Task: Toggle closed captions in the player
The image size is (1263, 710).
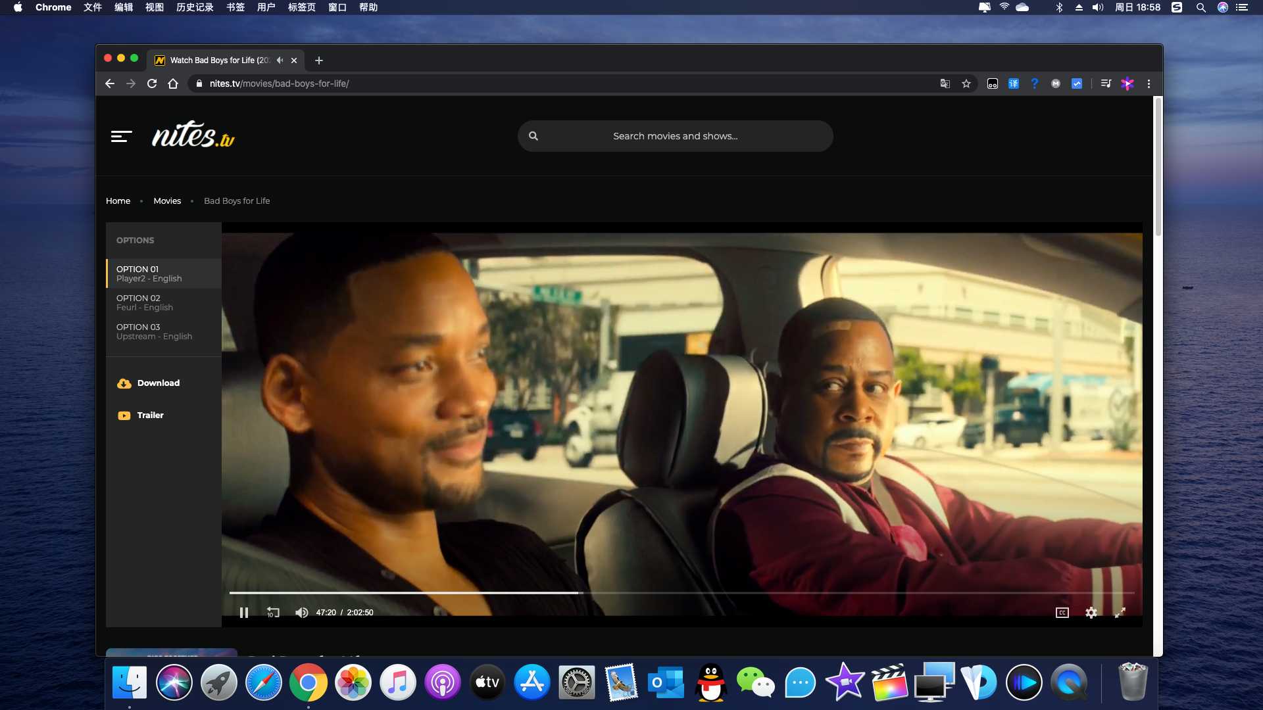Action: (x=1062, y=613)
